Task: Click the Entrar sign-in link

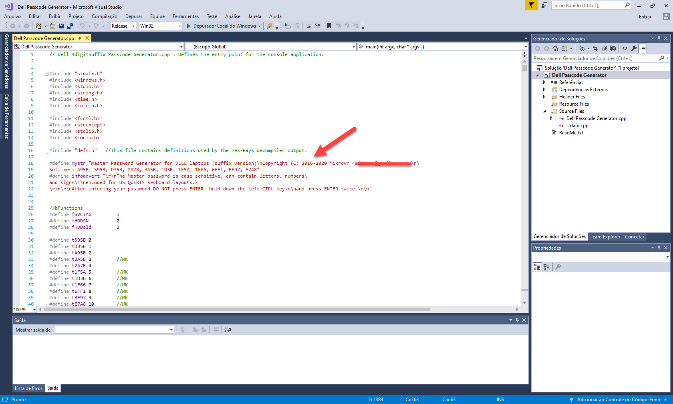Action: (x=645, y=17)
